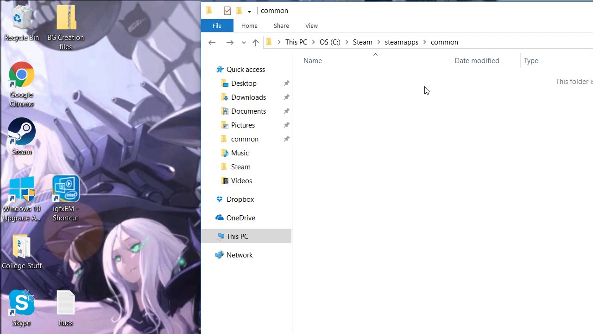Viewport: 593px width, 334px height.
Task: Switch to the View ribbon tab
Action: [x=311, y=26]
